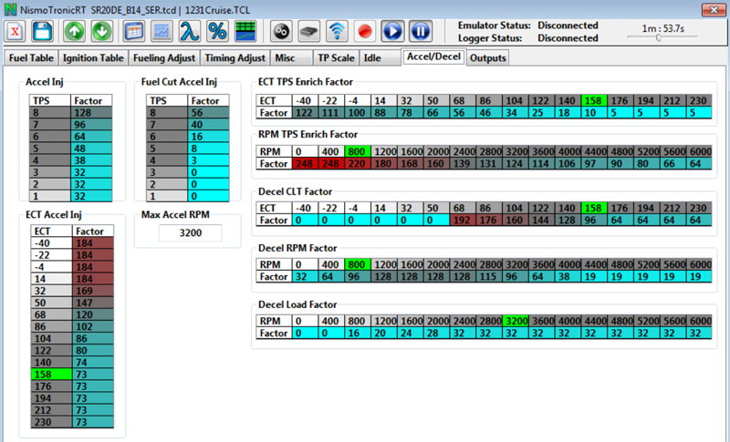Click the percent symbol toolbar icon
This screenshot has width=730, height=442.
pyautogui.click(x=217, y=30)
